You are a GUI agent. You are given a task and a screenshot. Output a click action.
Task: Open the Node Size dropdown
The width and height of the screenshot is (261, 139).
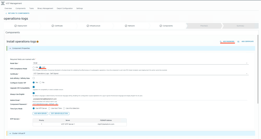click(x=140, y=63)
